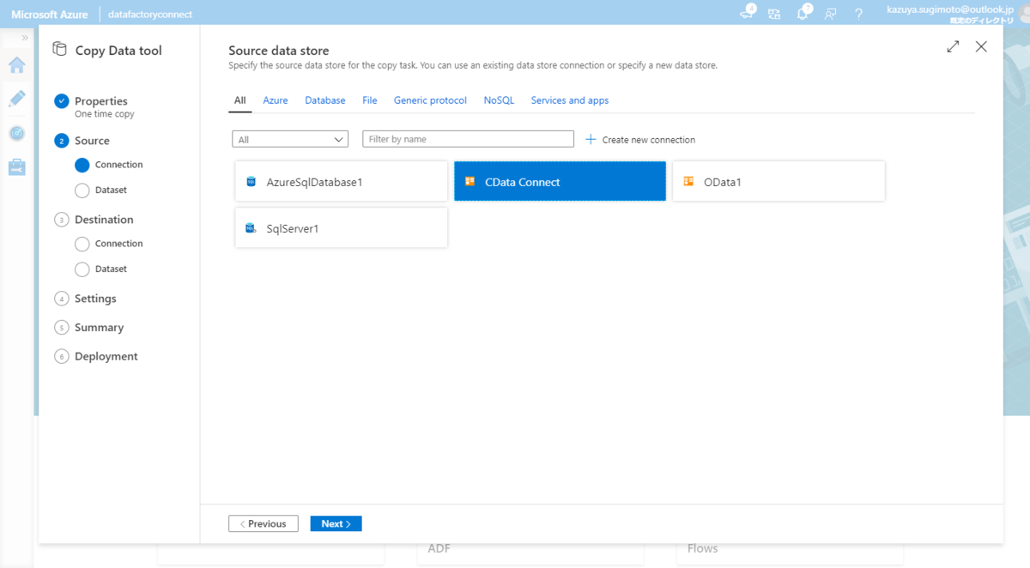Viewport: 1030px width, 568px height.
Task: Click the Settings step label
Action: pyautogui.click(x=95, y=299)
